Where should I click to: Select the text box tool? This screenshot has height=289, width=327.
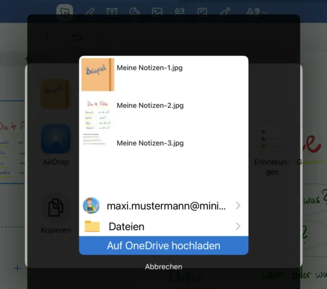[111, 11]
